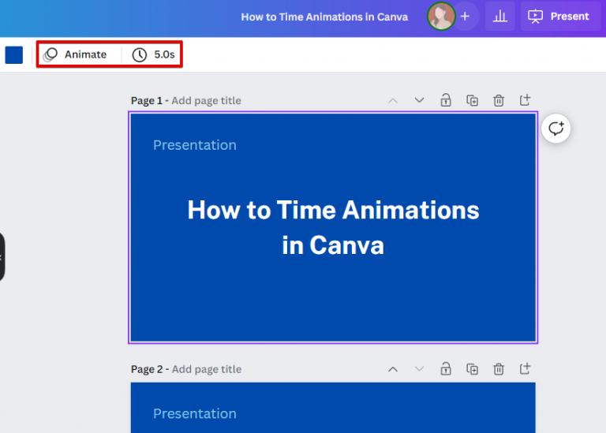Open the 5.0s page timing control
Screen dimensions: 606x433
pos(153,54)
